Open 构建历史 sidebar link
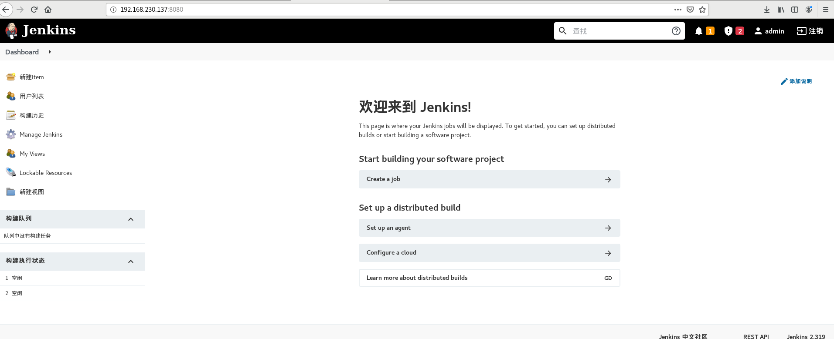This screenshot has width=834, height=339. pyautogui.click(x=32, y=115)
